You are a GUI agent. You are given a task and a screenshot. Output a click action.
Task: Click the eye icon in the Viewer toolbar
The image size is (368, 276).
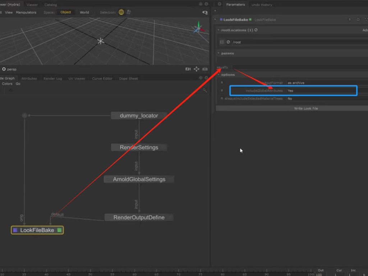click(x=205, y=12)
